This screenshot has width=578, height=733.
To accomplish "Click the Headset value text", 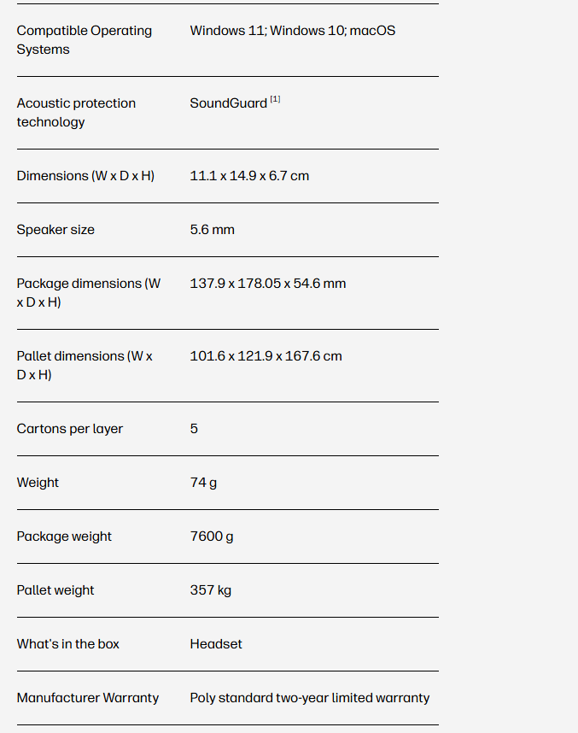I will pos(215,644).
